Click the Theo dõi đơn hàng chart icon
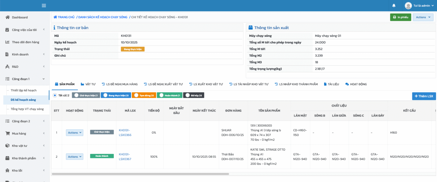Viewport: 437px width, 182px height. (x=7, y=42)
